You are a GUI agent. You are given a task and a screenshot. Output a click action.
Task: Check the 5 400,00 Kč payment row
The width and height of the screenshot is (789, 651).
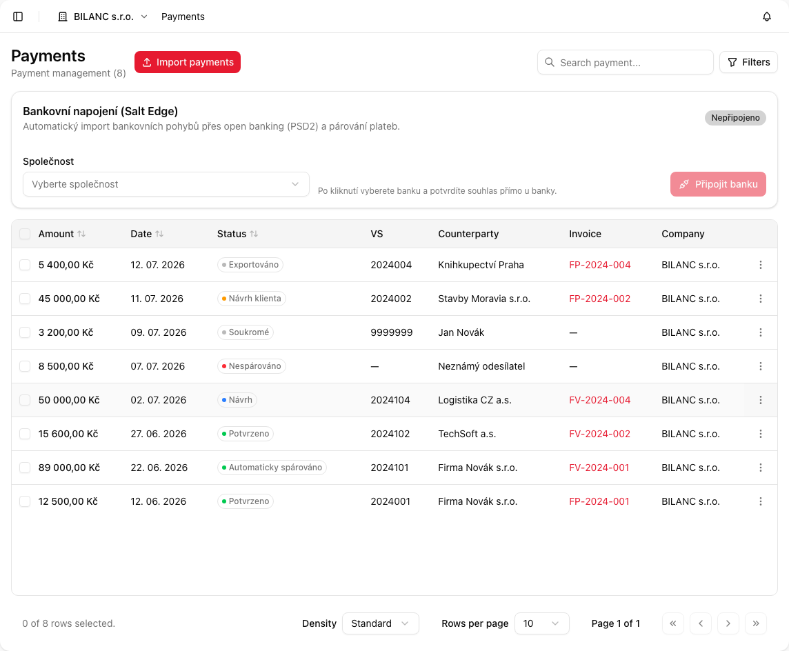click(x=25, y=265)
